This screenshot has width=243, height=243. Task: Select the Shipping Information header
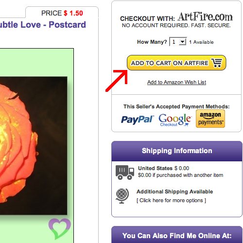pyautogui.click(x=177, y=151)
